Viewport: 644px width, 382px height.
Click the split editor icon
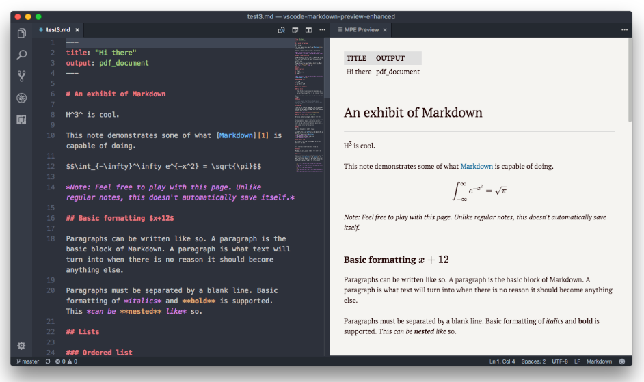(308, 30)
